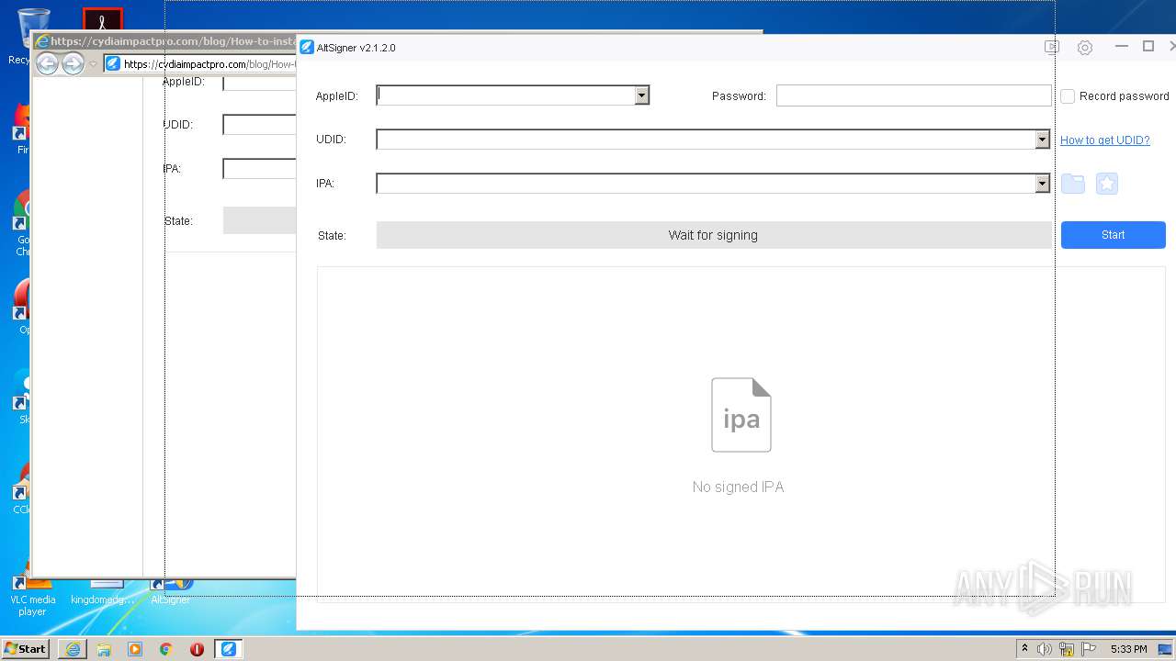The width and height of the screenshot is (1176, 661).
Task: Open Windows Explorer from taskbar
Action: coord(104,649)
